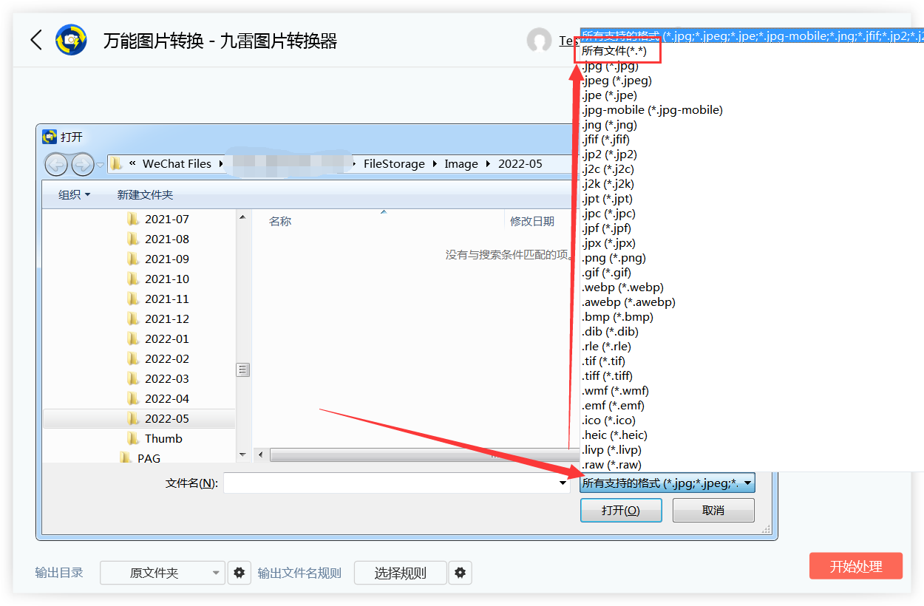The height and width of the screenshot is (606, 924).
Task: Click the folder icon beside 2021-07
Action: coord(133,219)
